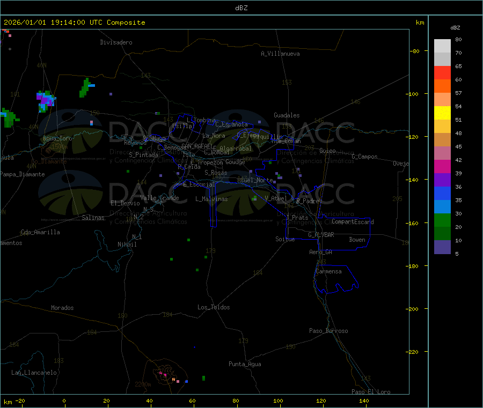Image resolution: width=483 pixels, height=408 pixels.
Task: Click the A_Villanueva map label
Action: click(280, 54)
